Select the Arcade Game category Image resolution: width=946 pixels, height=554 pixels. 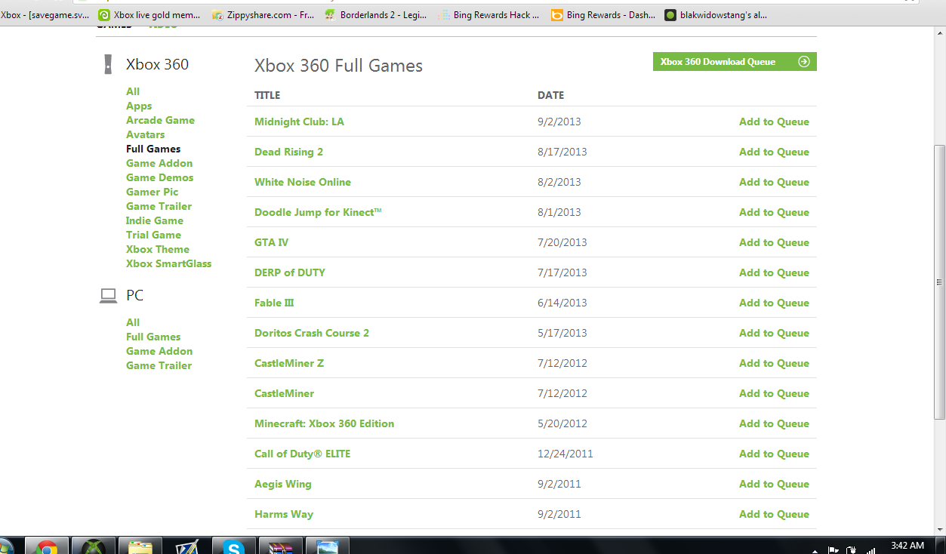(x=160, y=120)
